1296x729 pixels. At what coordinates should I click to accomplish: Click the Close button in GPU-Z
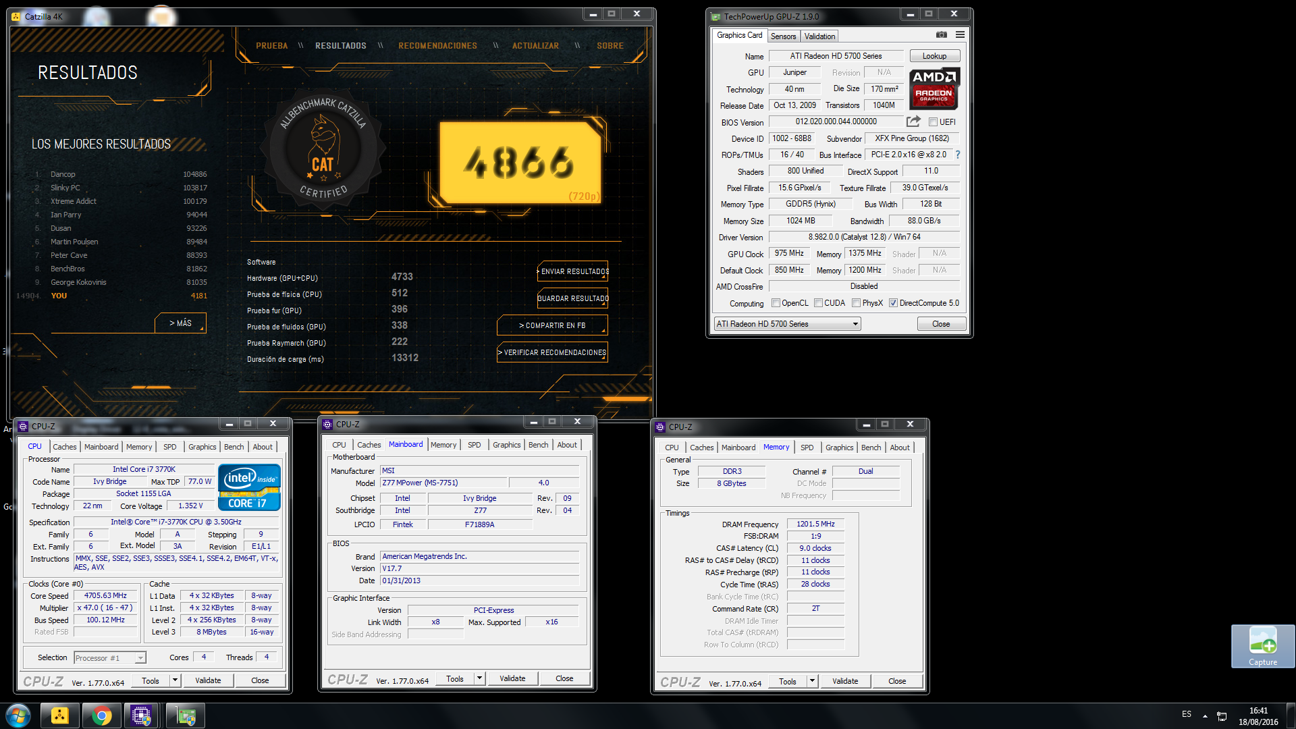click(x=941, y=324)
